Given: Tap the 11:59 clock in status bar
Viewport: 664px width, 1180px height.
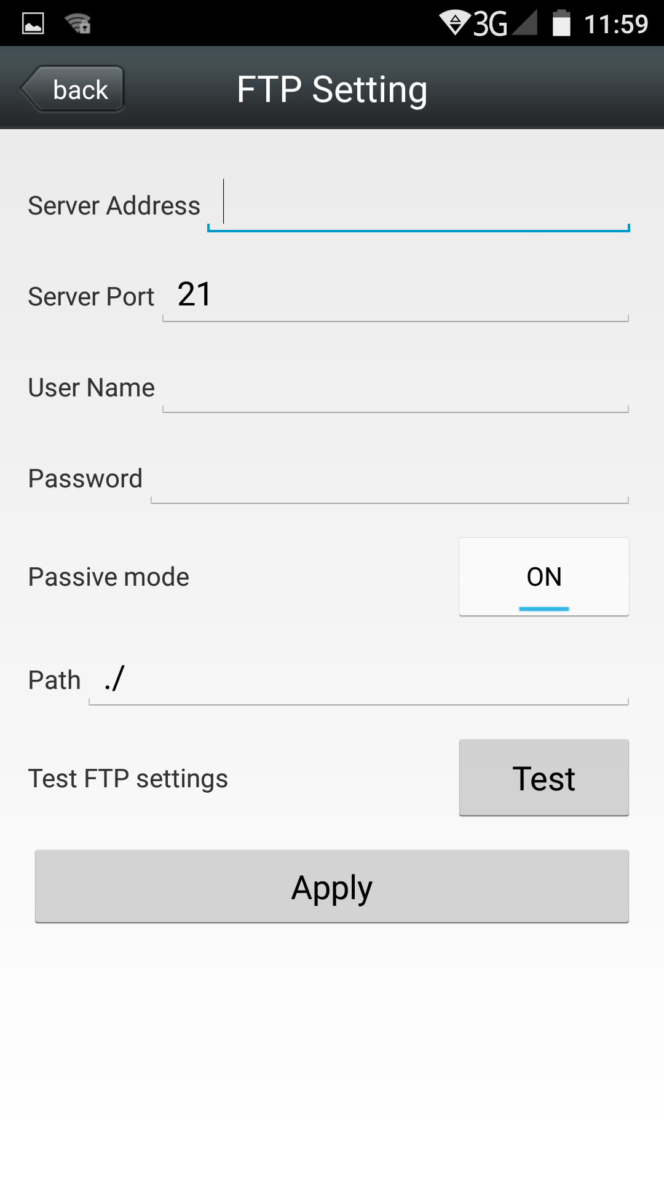Looking at the screenshot, I should click(x=616, y=25).
